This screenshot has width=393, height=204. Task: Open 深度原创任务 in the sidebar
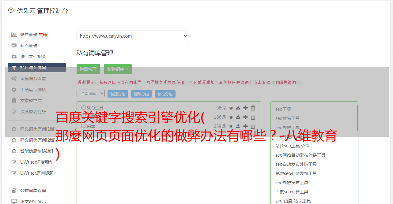click(x=33, y=112)
